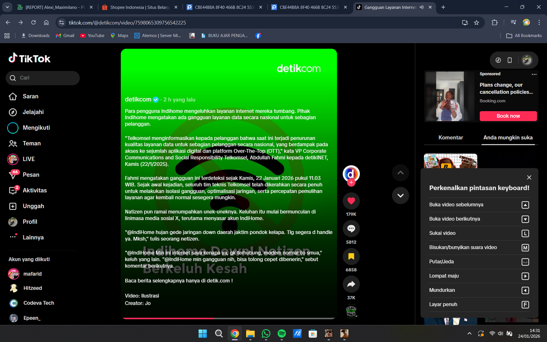
Task: Open Windows Start menu
Action: 203,333
